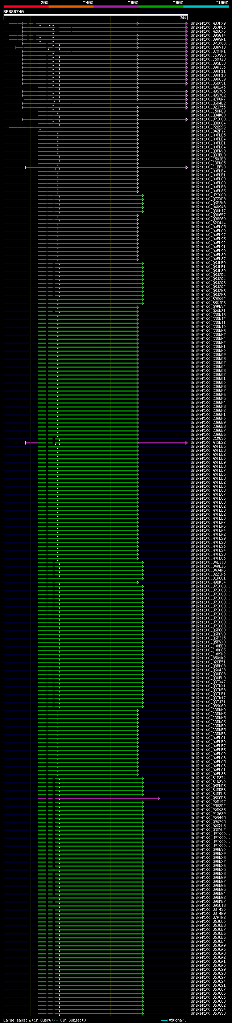The height and width of the screenshot is (1023, 232).
Task: Select the UniRef100_B9RI35 entry
Action: [208, 67]
